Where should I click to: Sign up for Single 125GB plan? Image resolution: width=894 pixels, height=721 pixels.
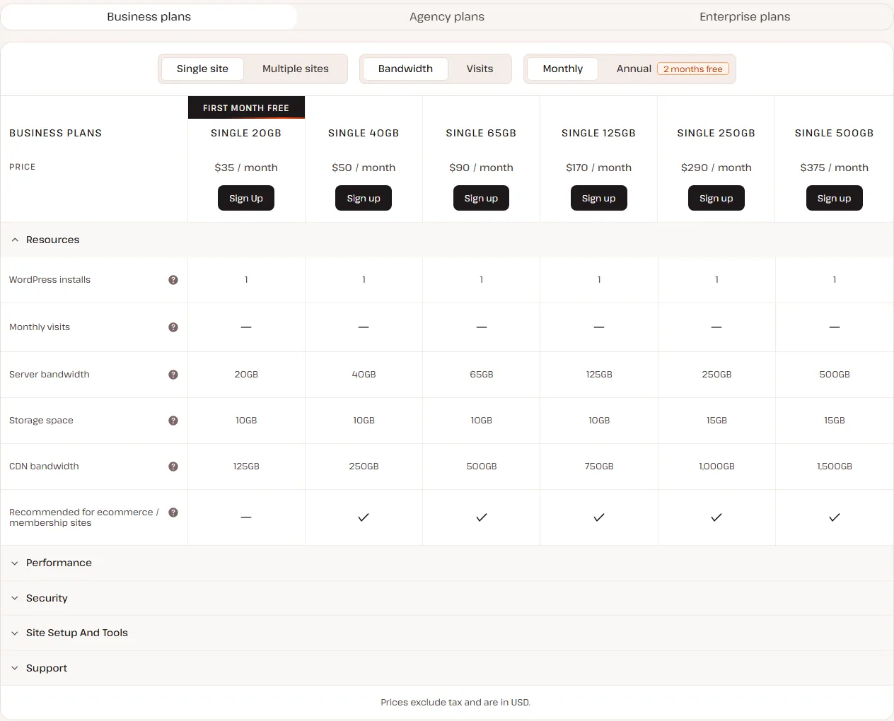pyautogui.click(x=599, y=199)
